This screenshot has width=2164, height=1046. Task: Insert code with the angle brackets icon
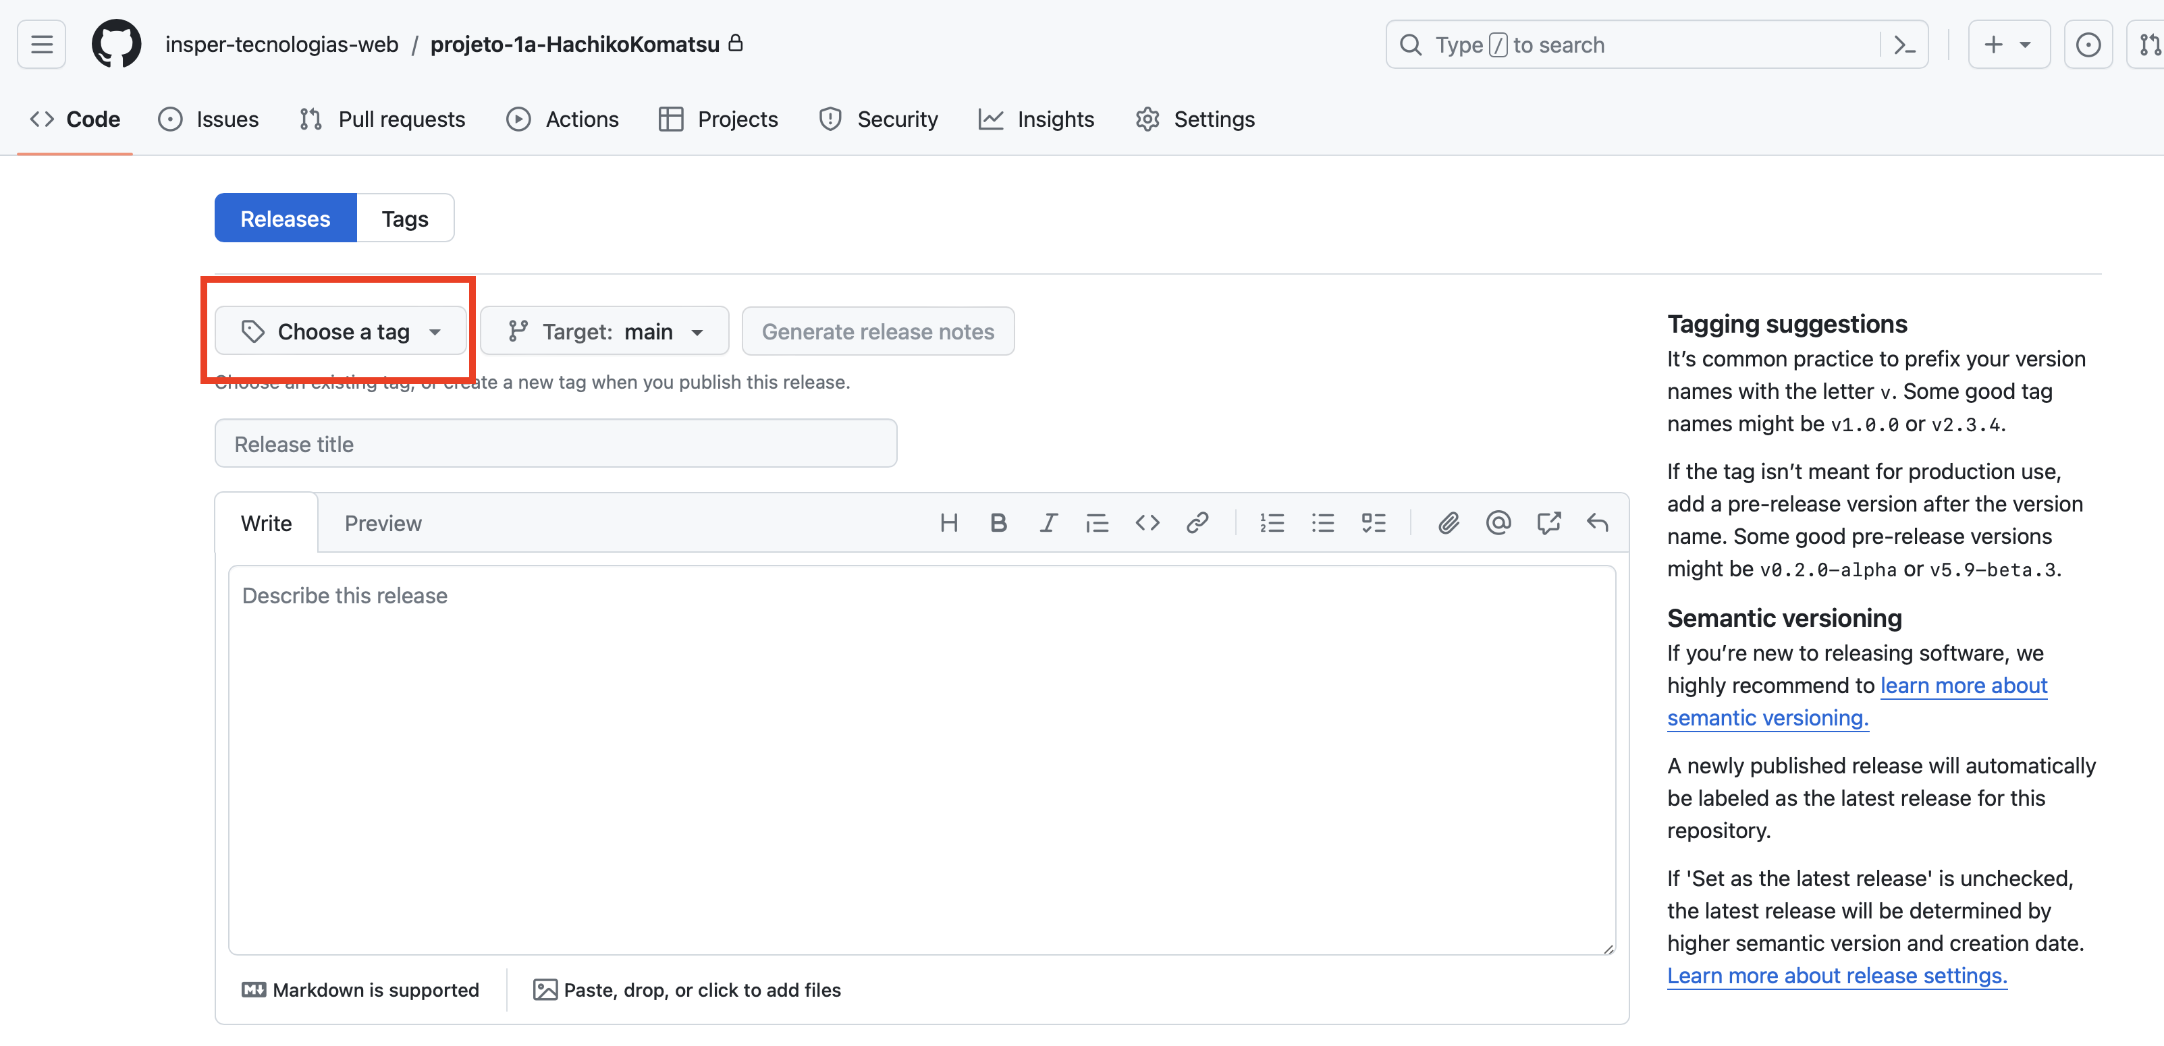point(1147,522)
